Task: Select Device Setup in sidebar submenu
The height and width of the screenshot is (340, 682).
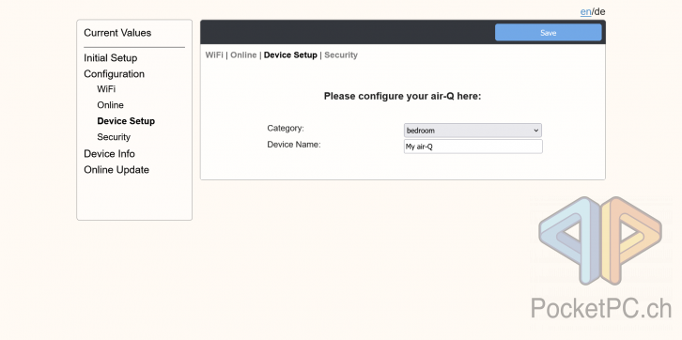Action: point(126,121)
